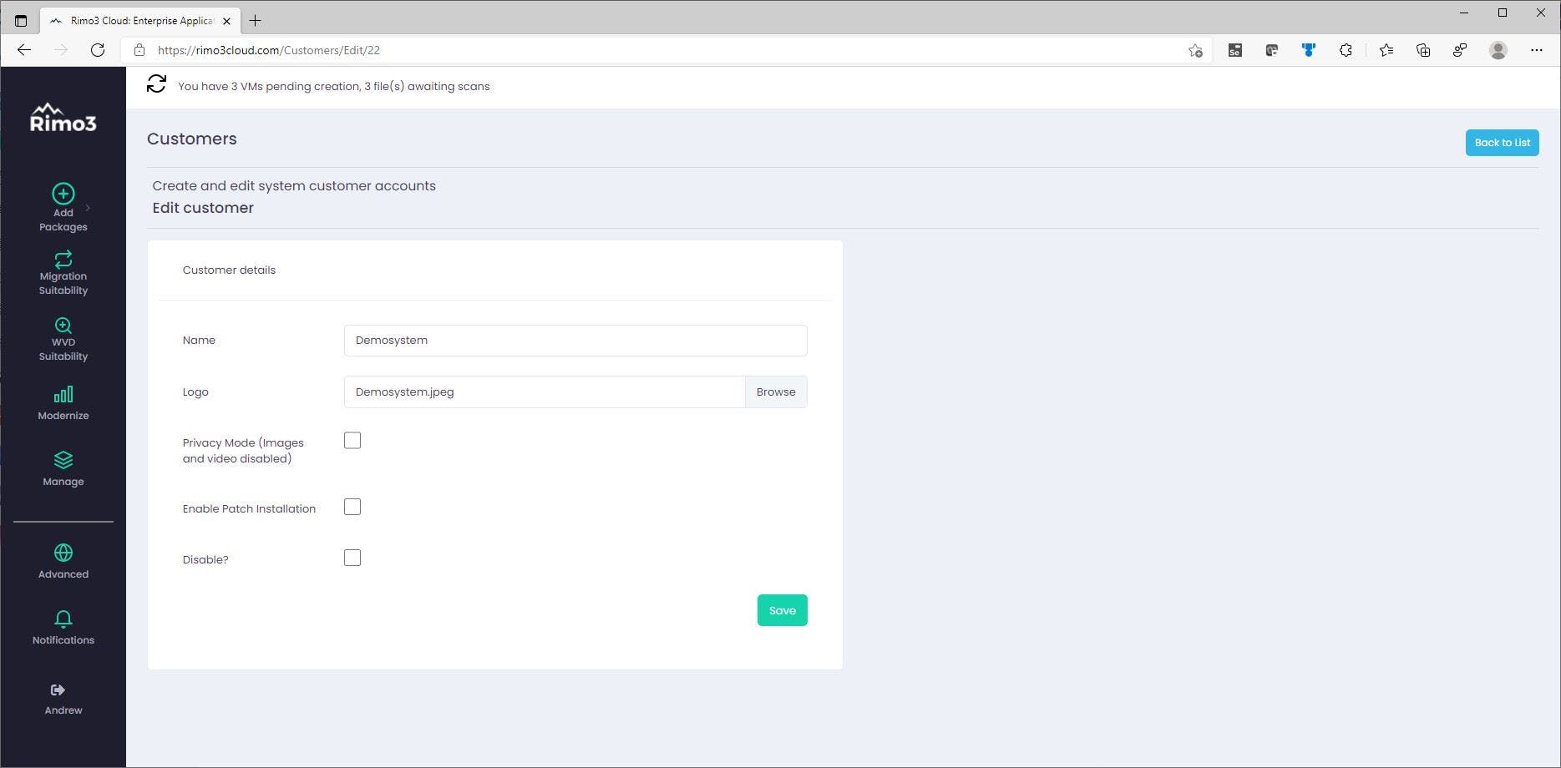Viewport: 1561px width, 768px height.
Task: Click the refresh sync status icon
Action: tap(156, 84)
